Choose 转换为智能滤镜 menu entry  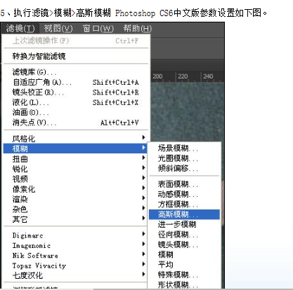click(x=76, y=56)
